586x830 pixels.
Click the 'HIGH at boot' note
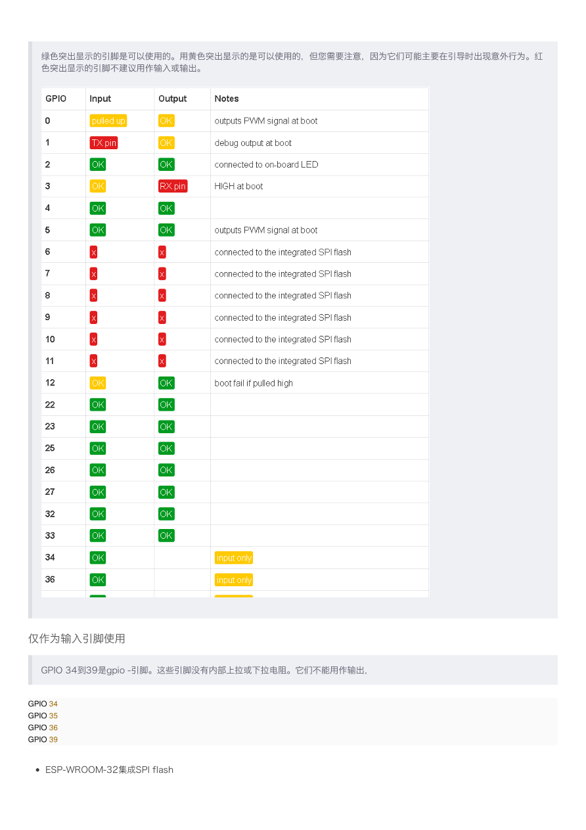pyautogui.click(x=238, y=186)
